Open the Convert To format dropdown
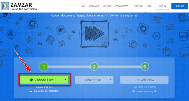Viewport: 189px width, 101px height. tap(94, 80)
